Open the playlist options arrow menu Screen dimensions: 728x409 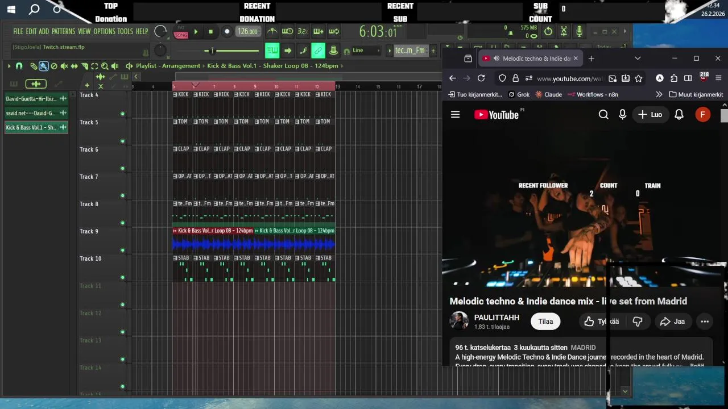9,66
